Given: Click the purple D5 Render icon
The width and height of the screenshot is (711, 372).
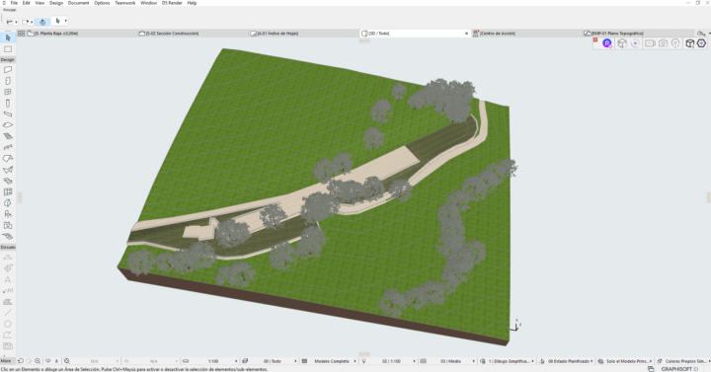Looking at the screenshot, I should tap(606, 43).
